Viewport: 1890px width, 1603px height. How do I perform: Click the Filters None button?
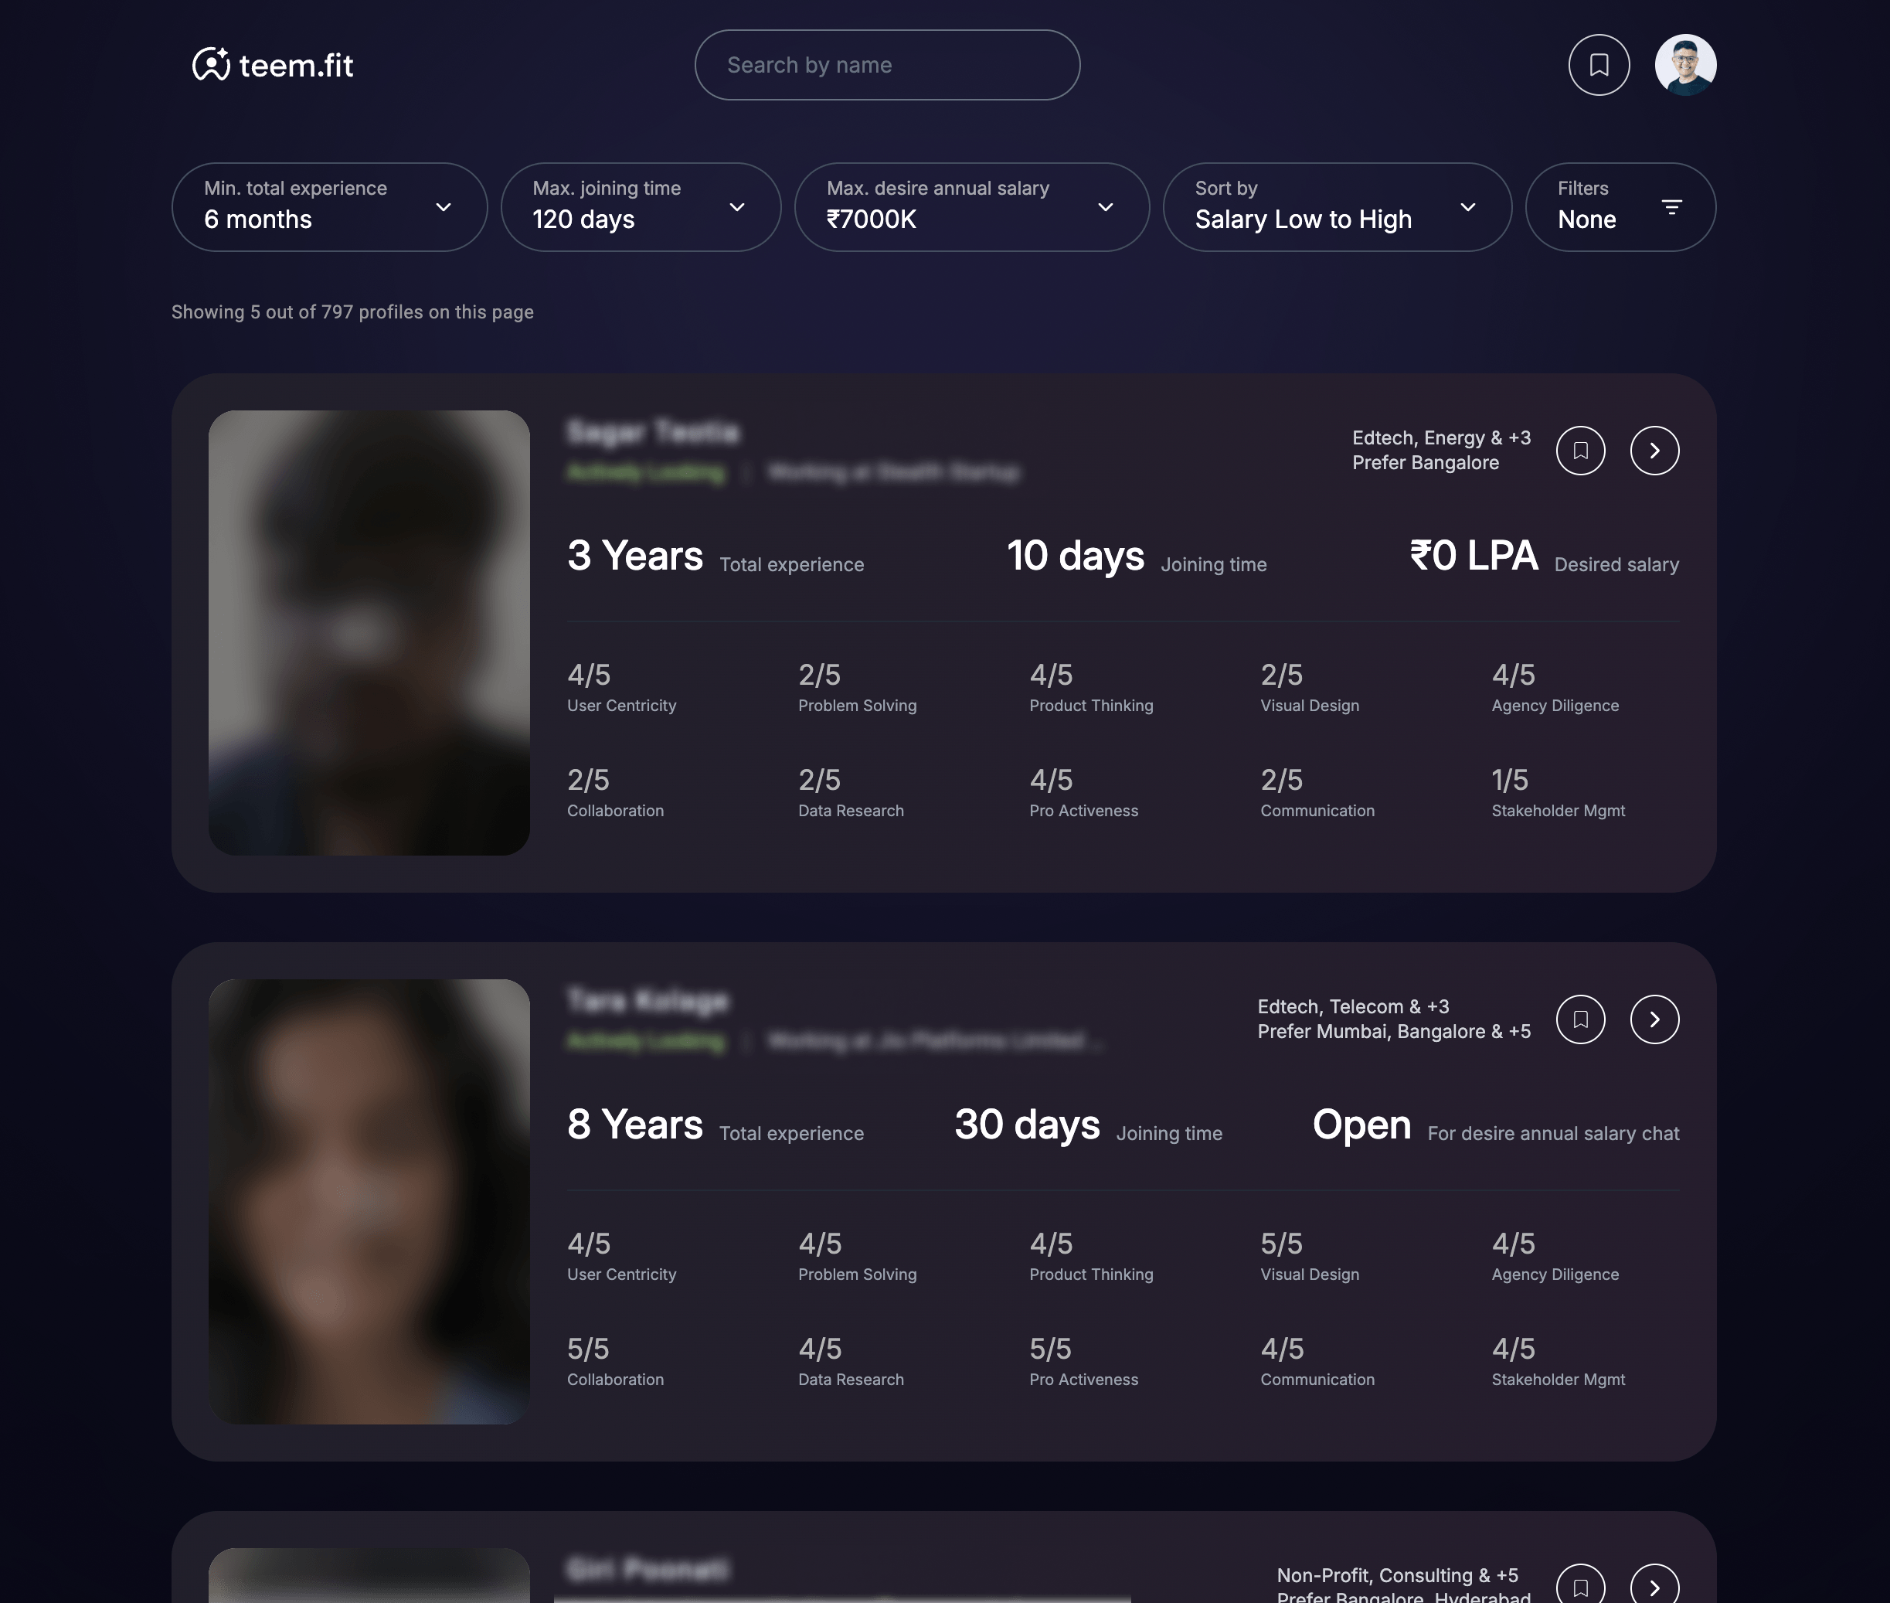1620,206
